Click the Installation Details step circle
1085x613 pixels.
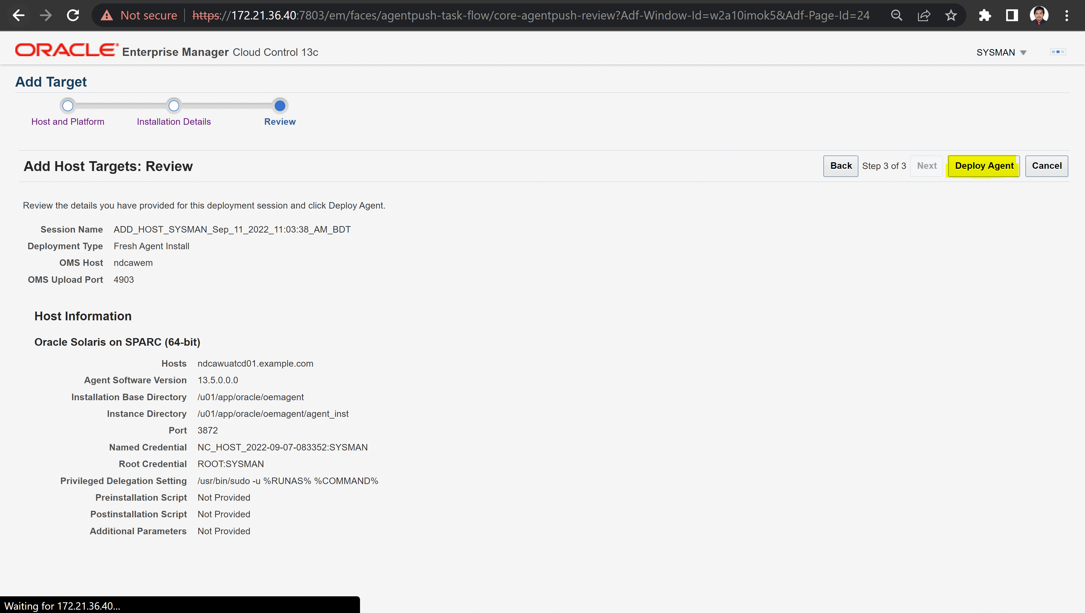pos(173,106)
